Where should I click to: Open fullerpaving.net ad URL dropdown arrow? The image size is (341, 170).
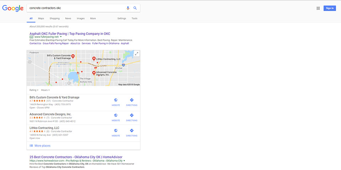click(x=61, y=37)
